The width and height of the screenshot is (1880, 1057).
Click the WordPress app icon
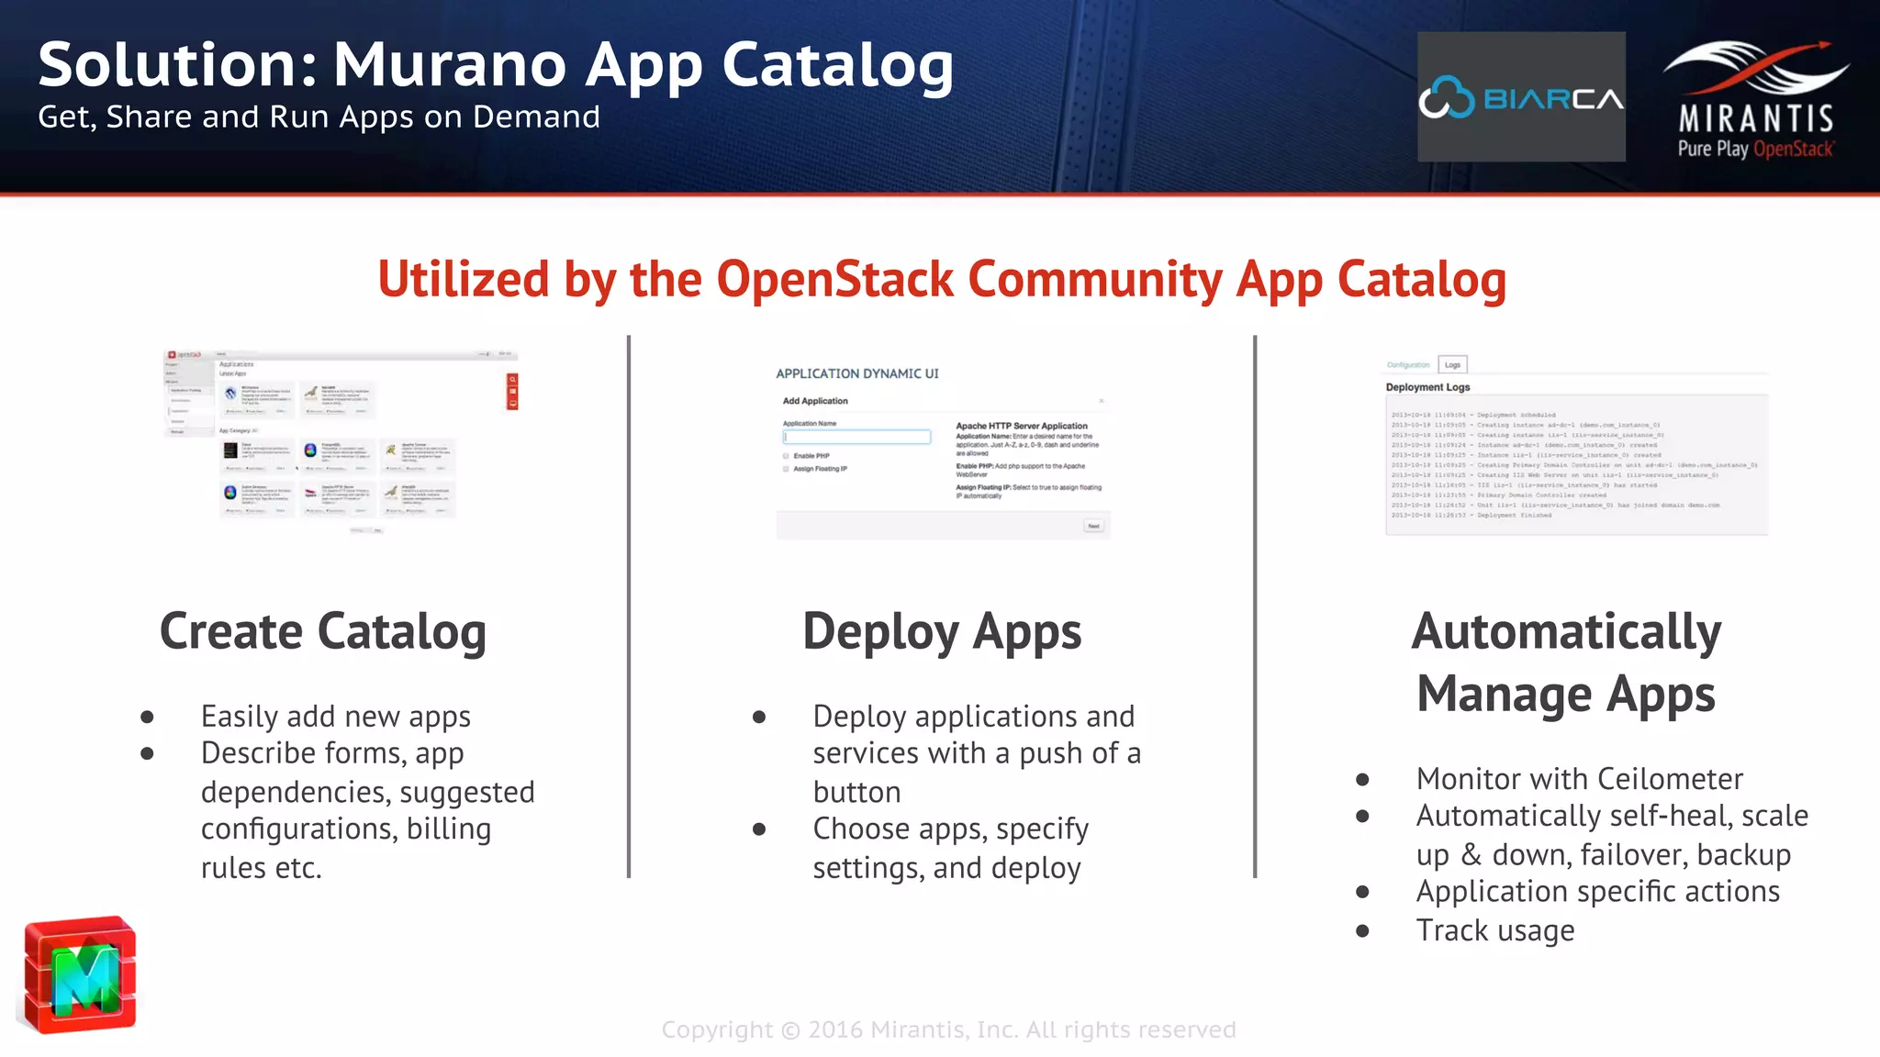[230, 394]
